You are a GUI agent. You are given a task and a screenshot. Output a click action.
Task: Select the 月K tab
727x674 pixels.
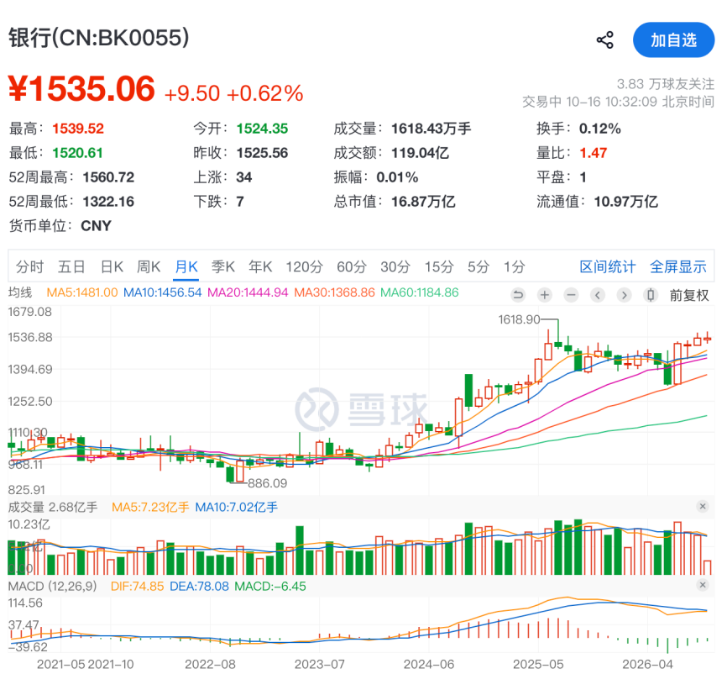(x=186, y=267)
